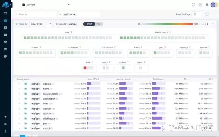Sort by the Server Name column
The image size is (219, 137).
pyautogui.click(x=24, y=79)
